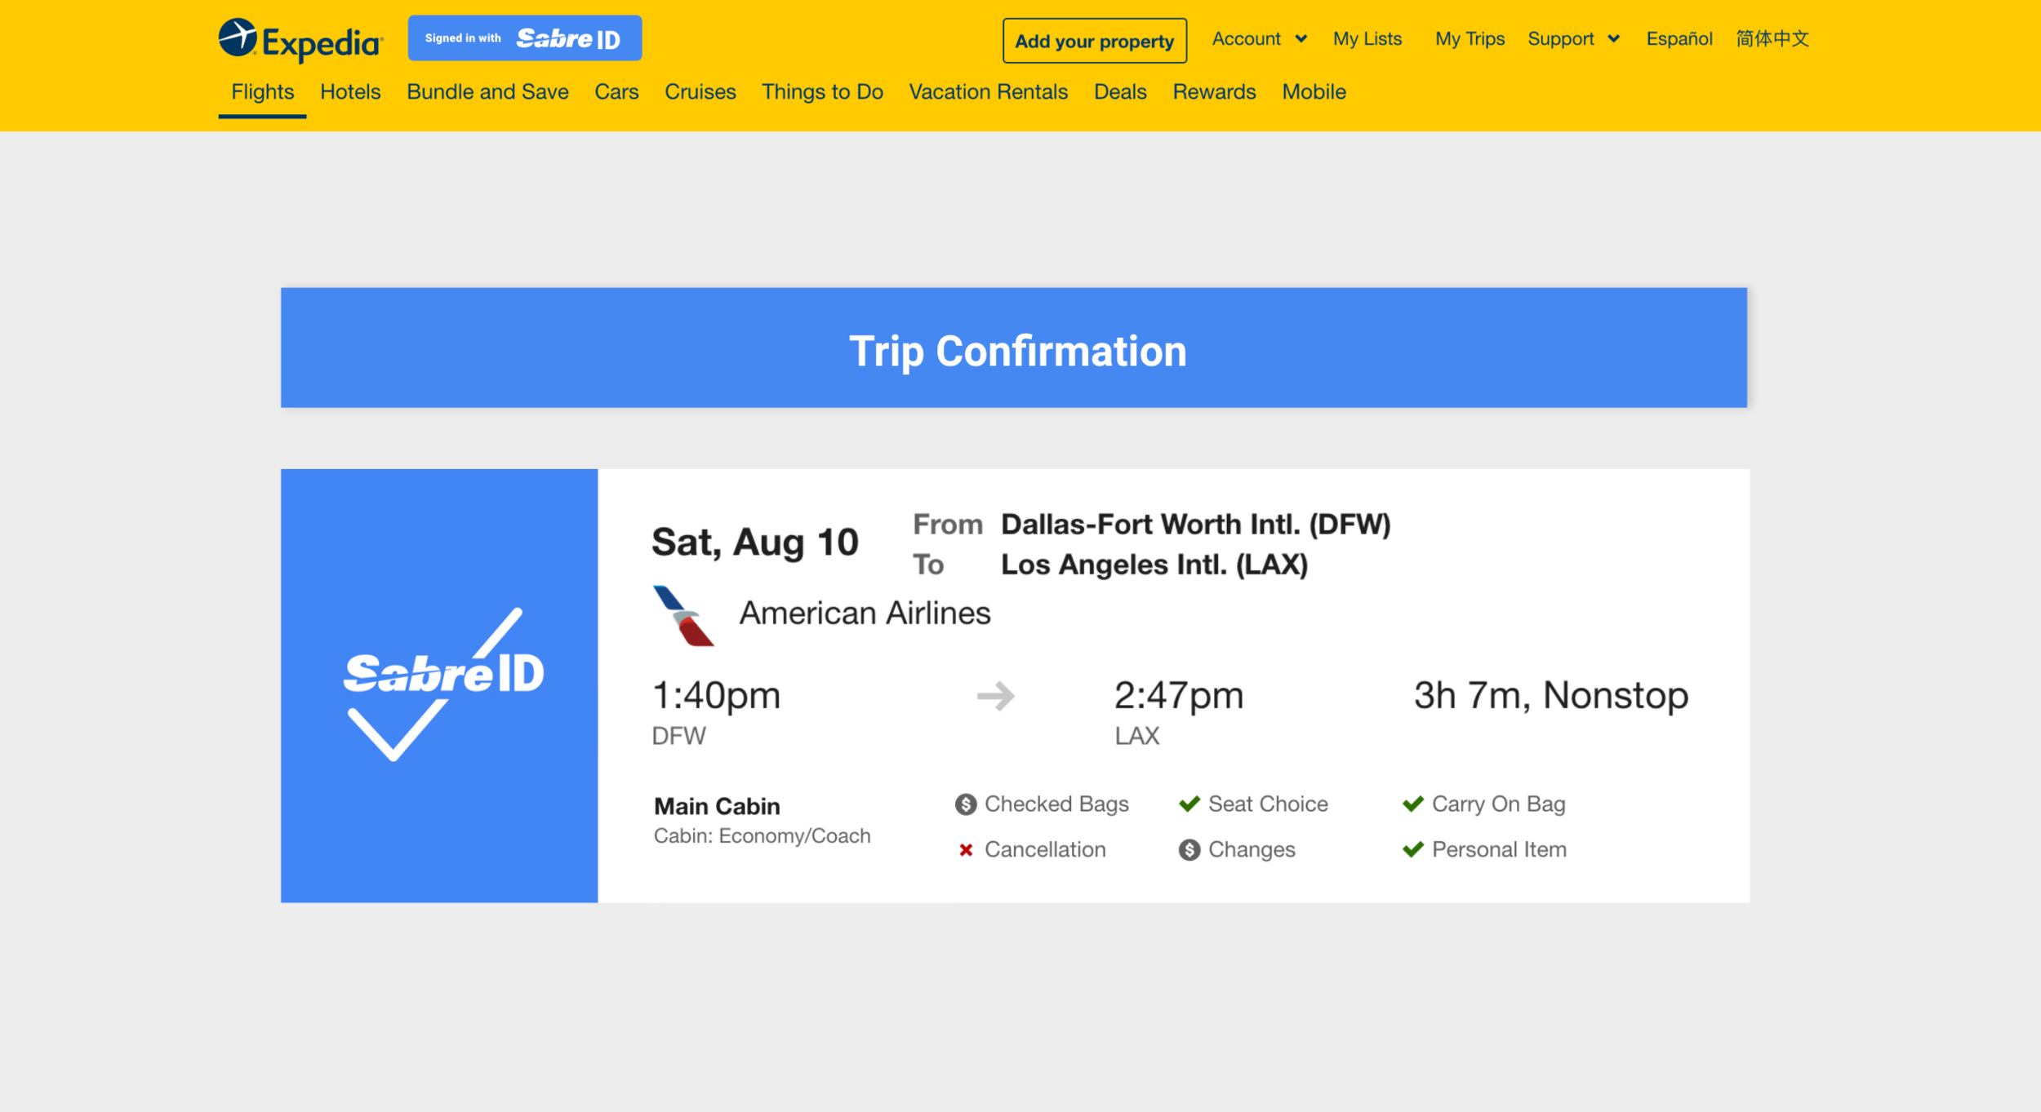2041x1112 pixels.
Task: Expand the Account dropdown
Action: click(x=1259, y=39)
